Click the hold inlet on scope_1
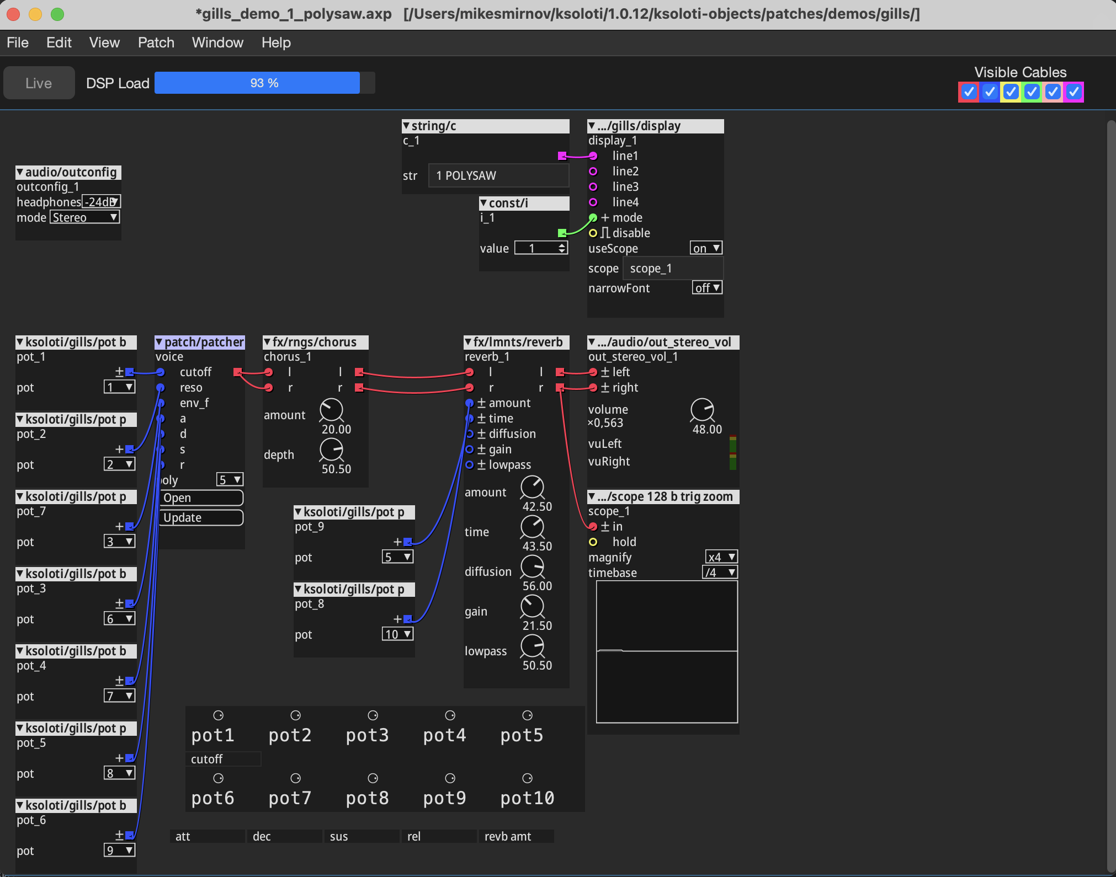Screen dimensions: 1116x877 tap(593, 542)
